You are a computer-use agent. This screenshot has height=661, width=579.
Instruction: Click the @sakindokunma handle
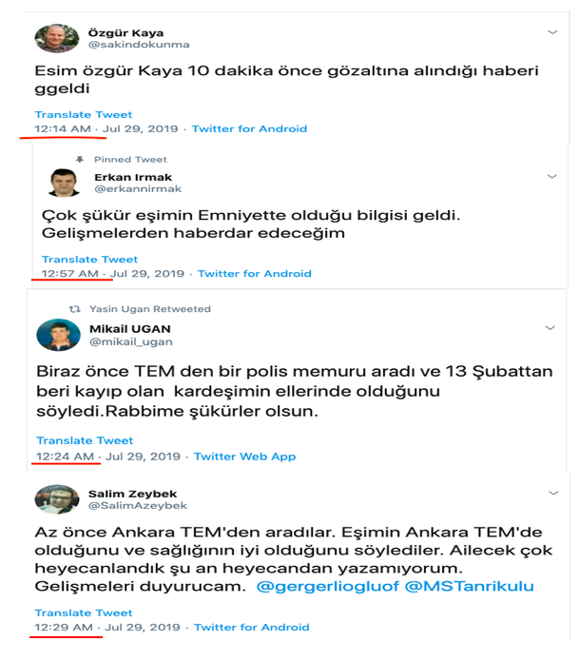point(139,45)
